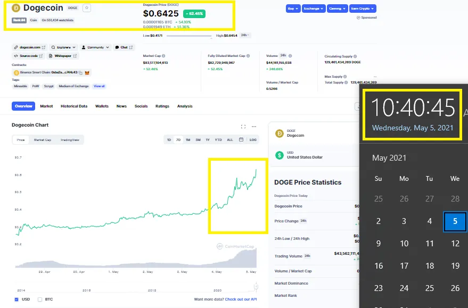Toggle the USD checkbox below the chart

[x=17, y=299]
